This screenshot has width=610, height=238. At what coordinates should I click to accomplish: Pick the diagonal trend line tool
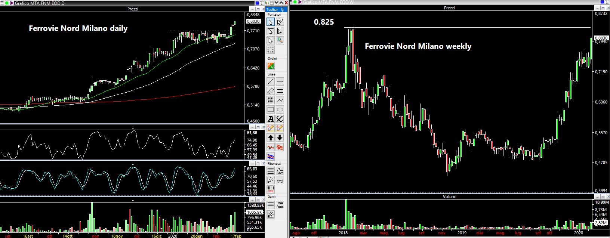[x=271, y=81]
